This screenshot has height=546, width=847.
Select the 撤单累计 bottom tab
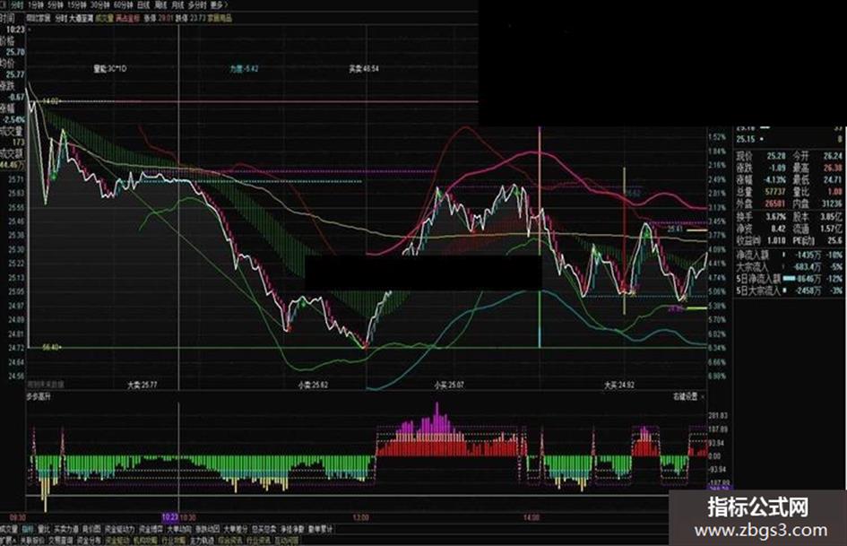coord(320,529)
